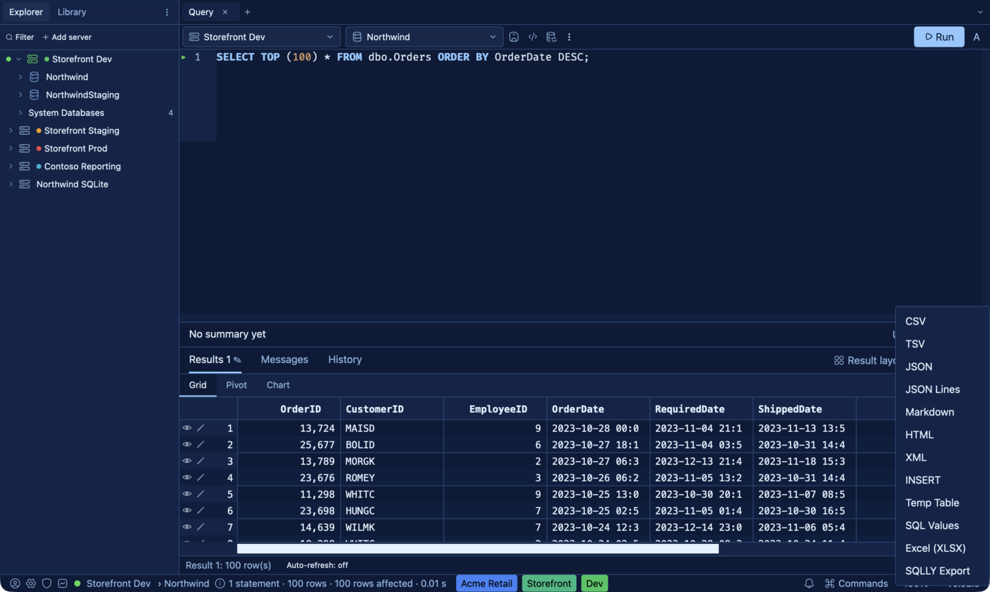Expand the Northwind SQLite server
The width and height of the screenshot is (990, 592).
click(x=10, y=184)
